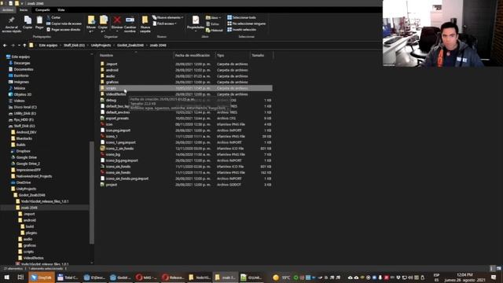Viewport: 503px width, 283px height.
Task: Click Invertir selección
Action: click(241, 30)
